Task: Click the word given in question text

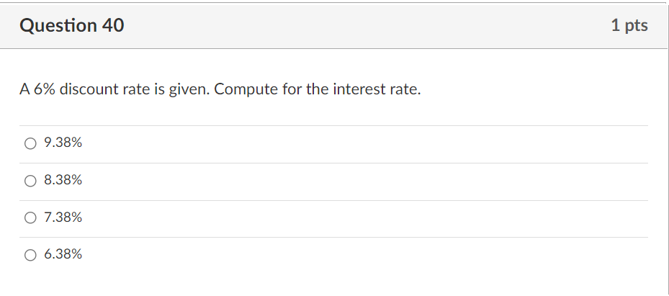Action: [189, 91]
